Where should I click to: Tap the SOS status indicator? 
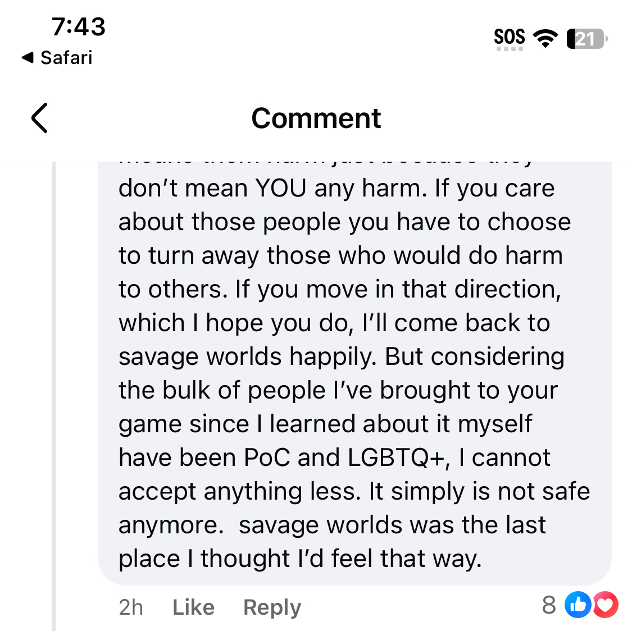tap(509, 37)
